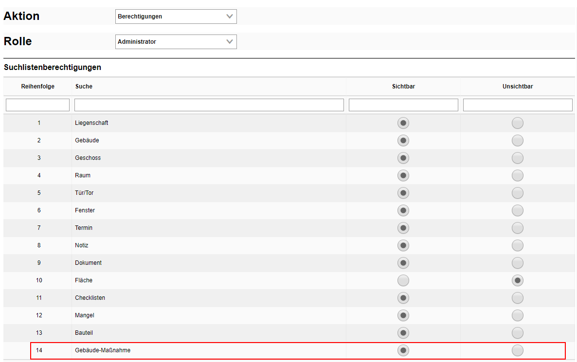Viewport: 577px width, 362px height.
Task: Click the Suche column header
Action: 84,86
